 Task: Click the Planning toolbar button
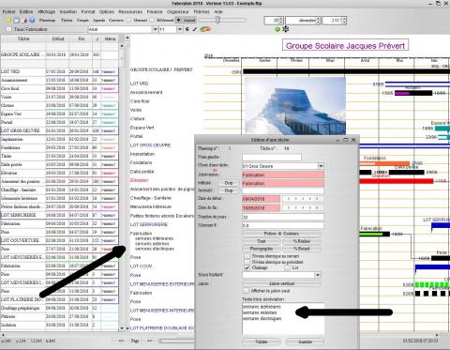(48, 21)
